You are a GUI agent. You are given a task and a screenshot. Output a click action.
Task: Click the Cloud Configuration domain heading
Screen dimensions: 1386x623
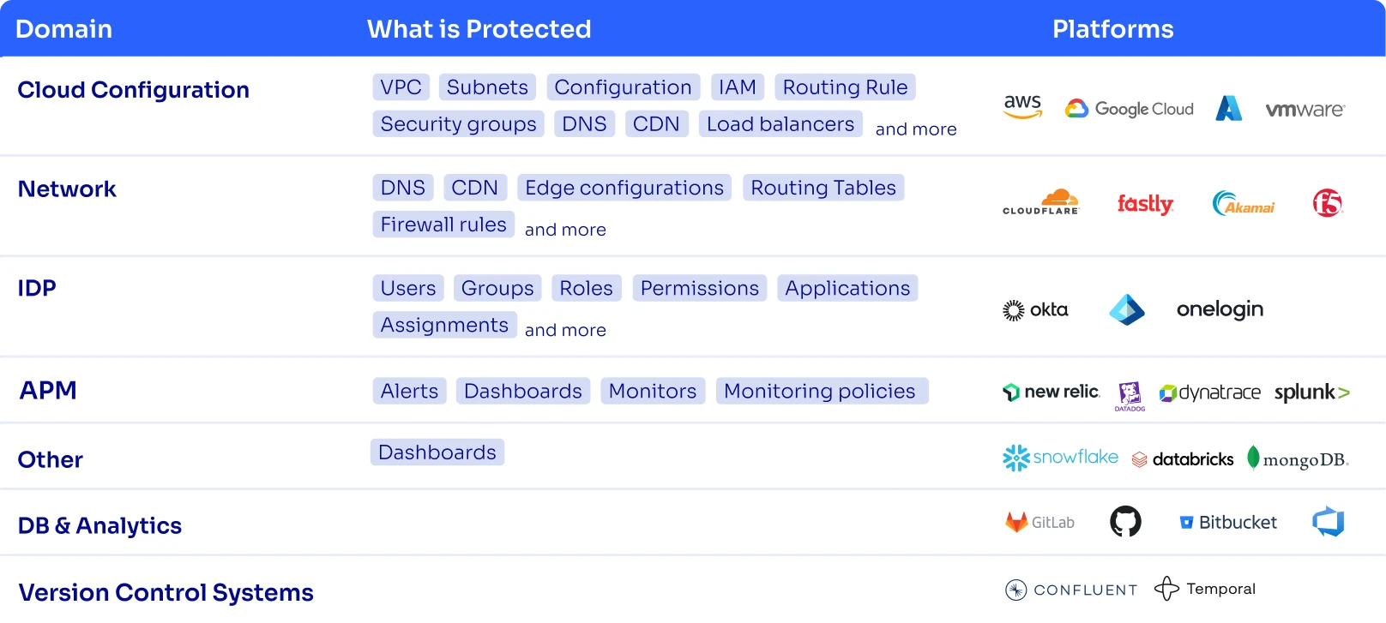(x=133, y=90)
